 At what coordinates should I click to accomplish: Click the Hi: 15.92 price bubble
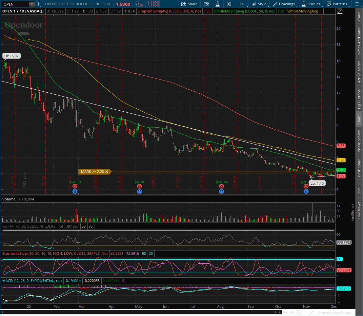coord(11,56)
